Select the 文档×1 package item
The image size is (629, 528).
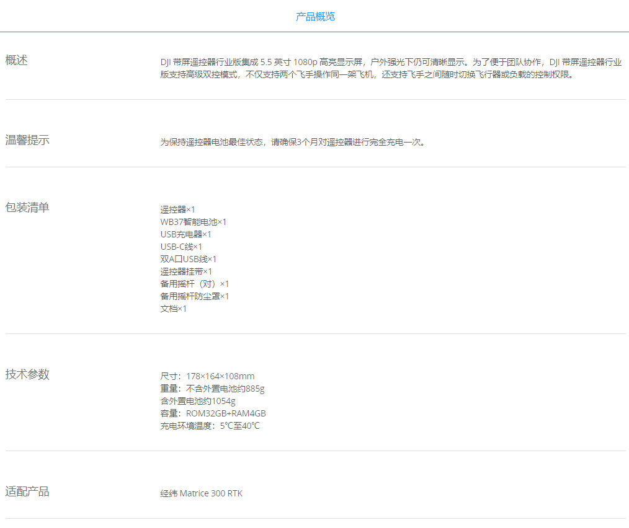173,309
